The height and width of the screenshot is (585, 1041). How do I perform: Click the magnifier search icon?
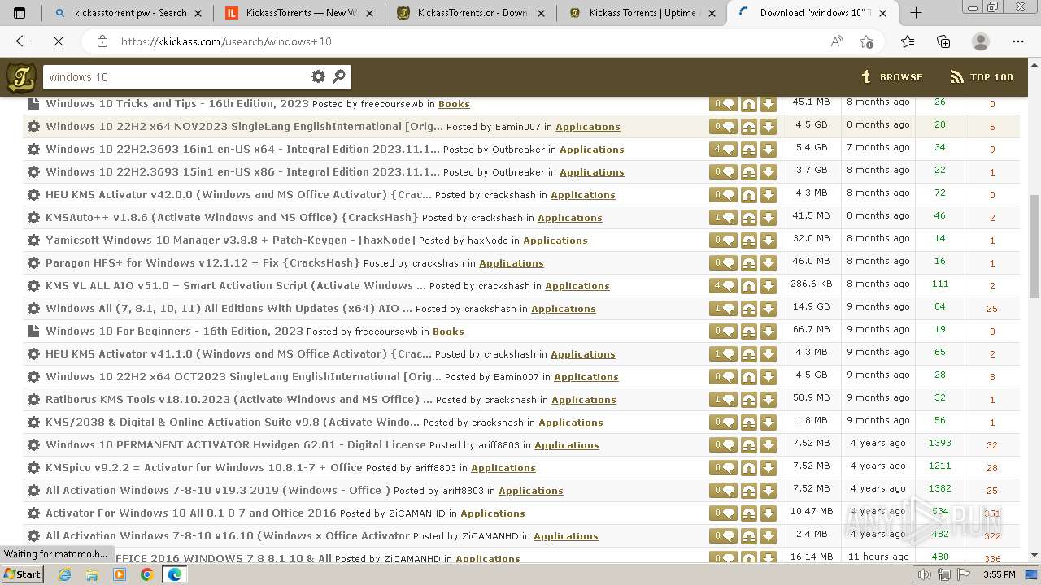[339, 76]
